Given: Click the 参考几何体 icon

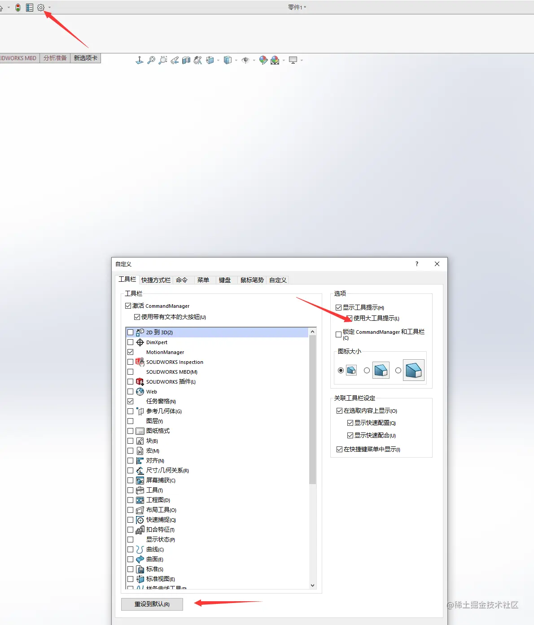Looking at the screenshot, I should click(x=140, y=411).
